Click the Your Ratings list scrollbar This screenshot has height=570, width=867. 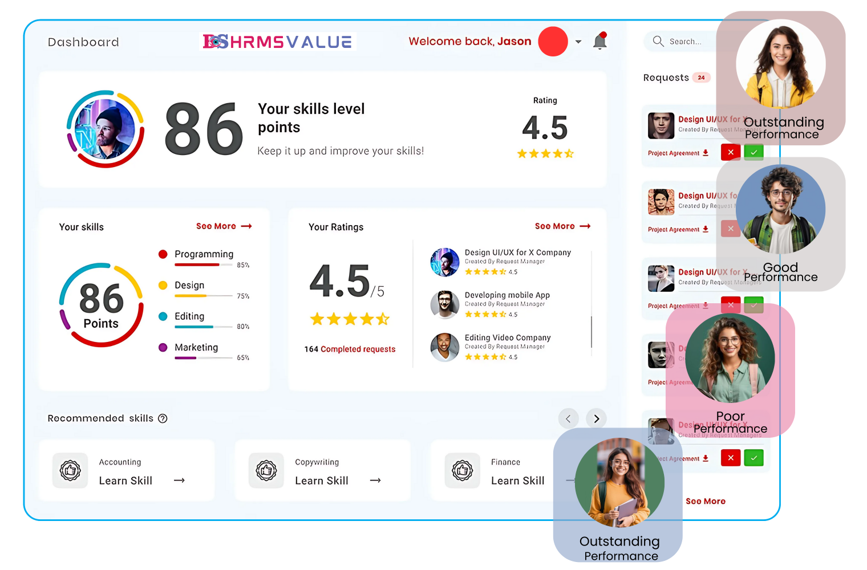point(591,332)
